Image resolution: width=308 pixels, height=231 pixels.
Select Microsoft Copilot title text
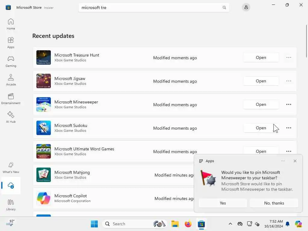pos(70,196)
